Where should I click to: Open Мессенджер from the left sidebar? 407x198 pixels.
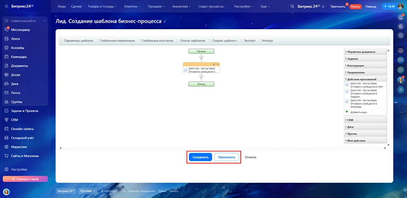click(20, 30)
